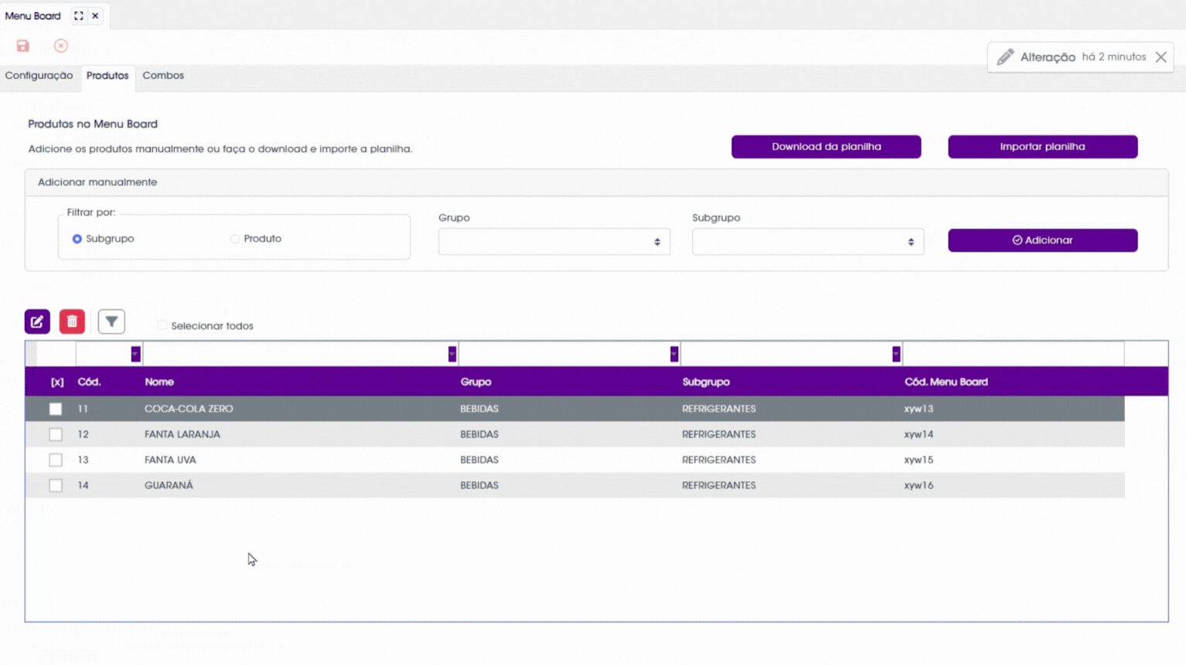This screenshot has width=1186, height=665.
Task: Click Download da planilha button
Action: pos(826,147)
